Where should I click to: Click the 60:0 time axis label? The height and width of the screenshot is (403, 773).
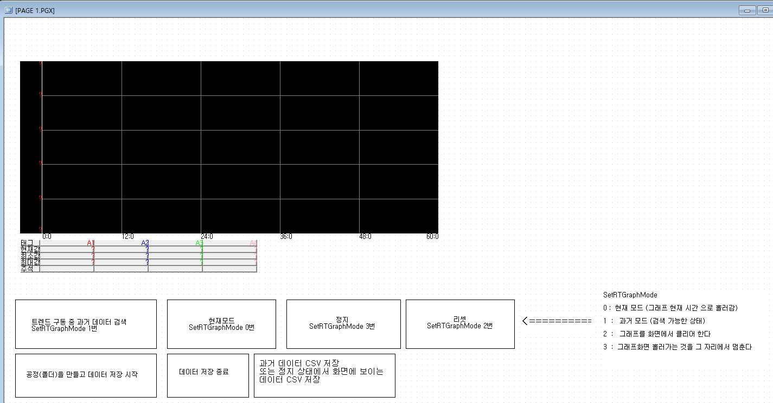pyautogui.click(x=432, y=237)
